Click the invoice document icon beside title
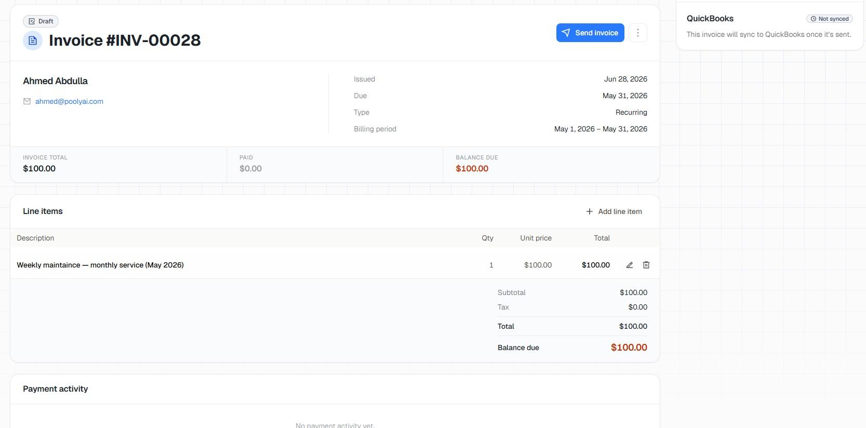This screenshot has width=866, height=428. [33, 41]
